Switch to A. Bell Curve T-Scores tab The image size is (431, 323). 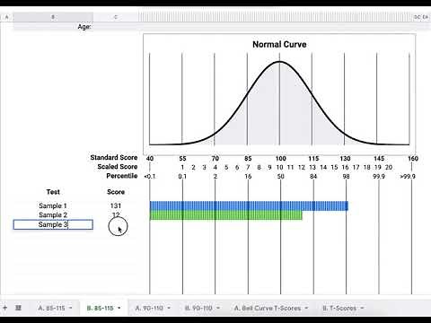[268, 308]
